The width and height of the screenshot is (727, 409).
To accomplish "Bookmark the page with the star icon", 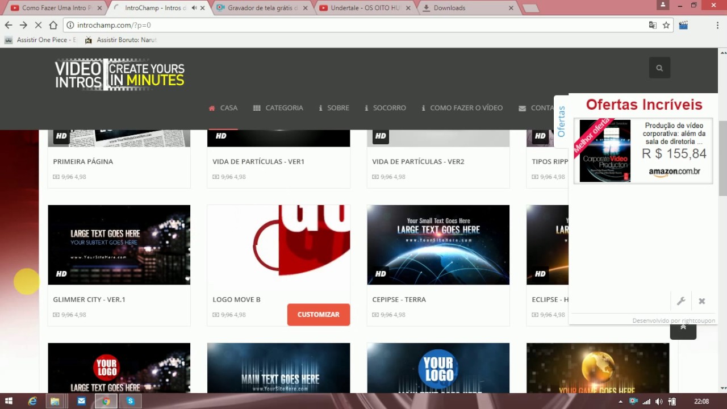I will click(666, 25).
